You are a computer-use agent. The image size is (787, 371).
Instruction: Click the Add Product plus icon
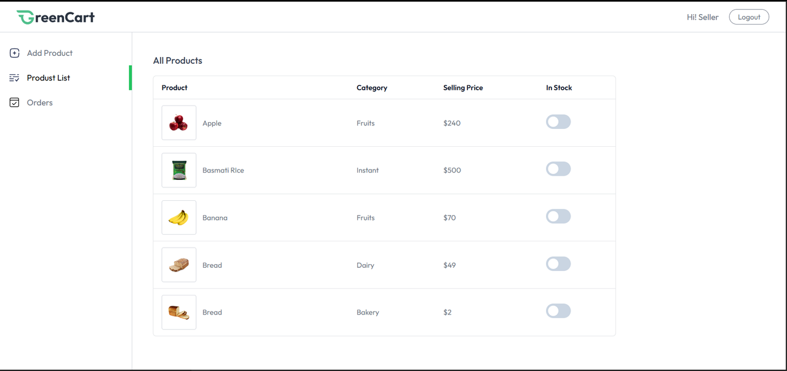(x=15, y=53)
